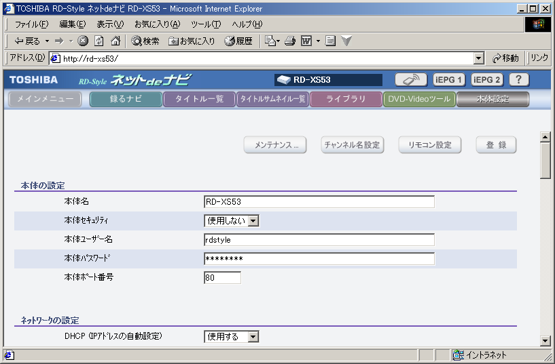Image resolution: width=555 pixels, height=364 pixels.
Task: Switch to ライブラリ tab
Action: [x=346, y=99]
